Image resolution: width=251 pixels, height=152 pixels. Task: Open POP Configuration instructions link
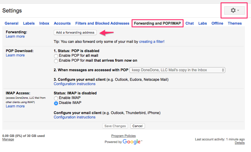click(x=75, y=84)
